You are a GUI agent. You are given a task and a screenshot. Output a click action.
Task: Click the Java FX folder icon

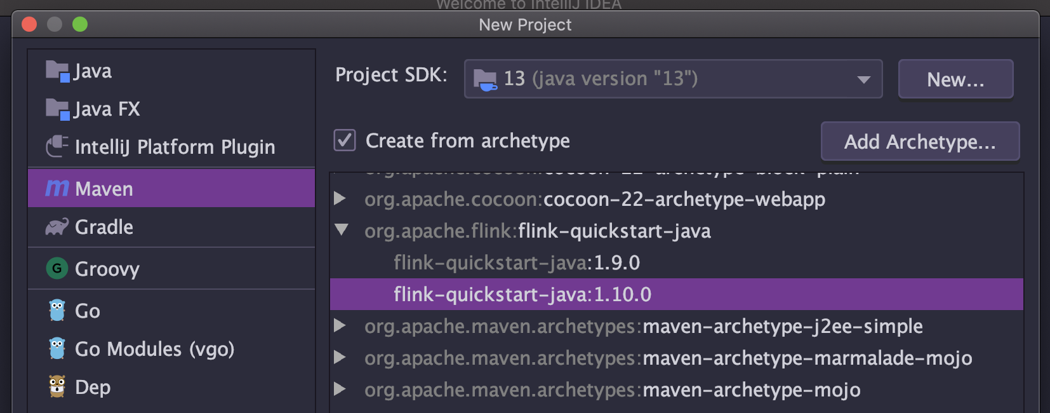point(57,109)
